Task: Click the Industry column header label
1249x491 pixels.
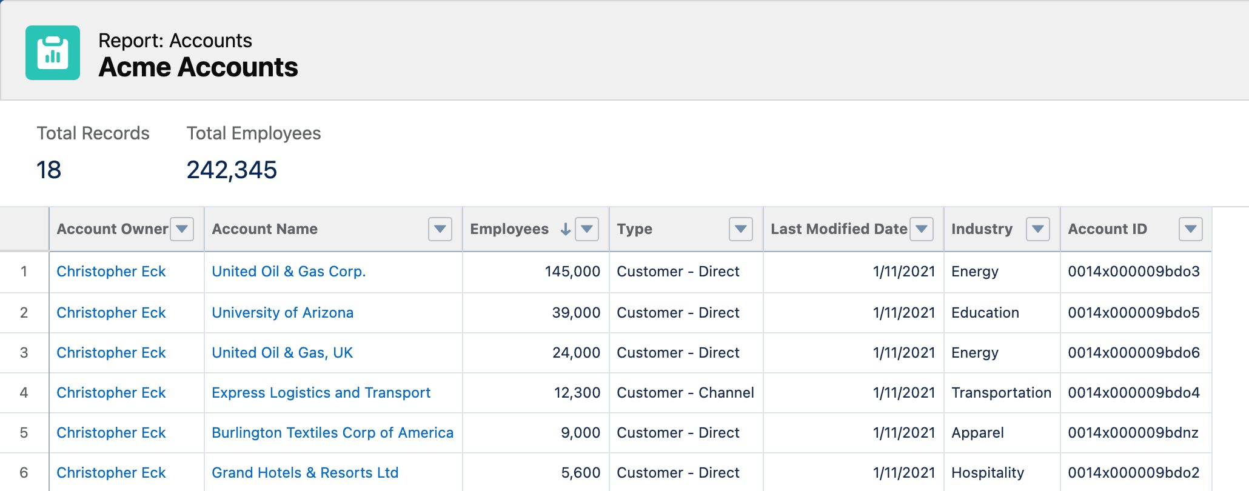Action: click(982, 229)
